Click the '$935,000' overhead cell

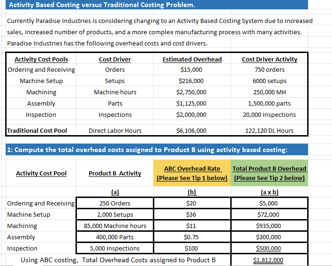click(x=269, y=226)
